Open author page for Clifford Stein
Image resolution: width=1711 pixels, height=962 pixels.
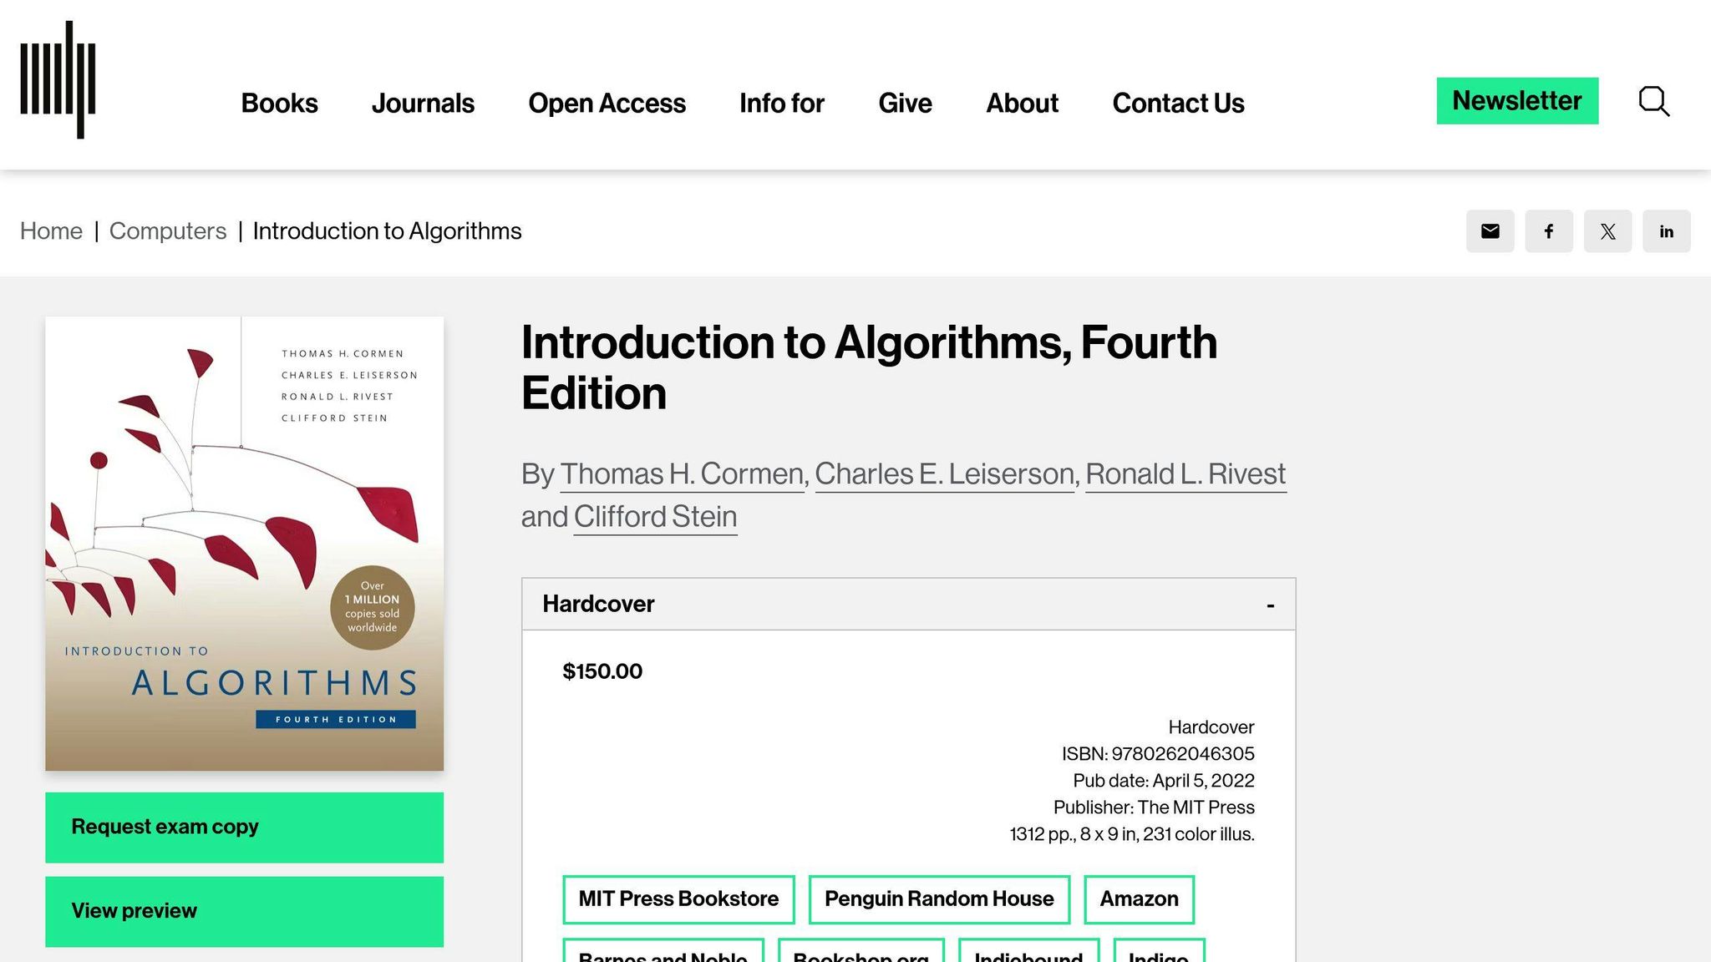coord(654,516)
